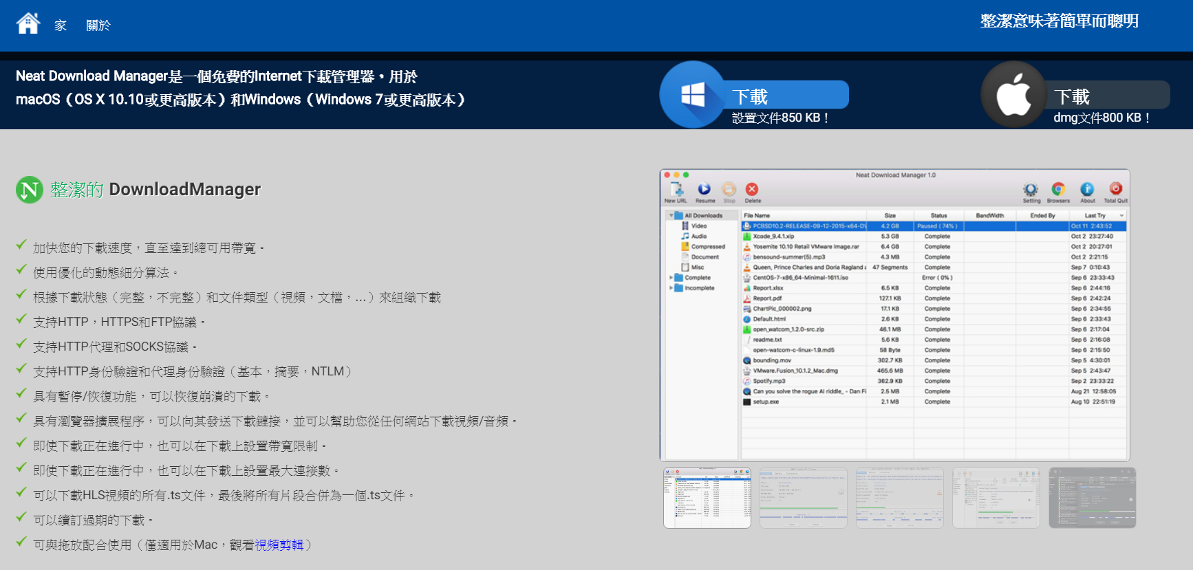Click New URL icon in the app screenshot
The height and width of the screenshot is (570, 1193).
pos(676,192)
